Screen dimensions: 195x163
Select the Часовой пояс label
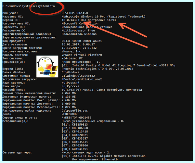point(14,90)
